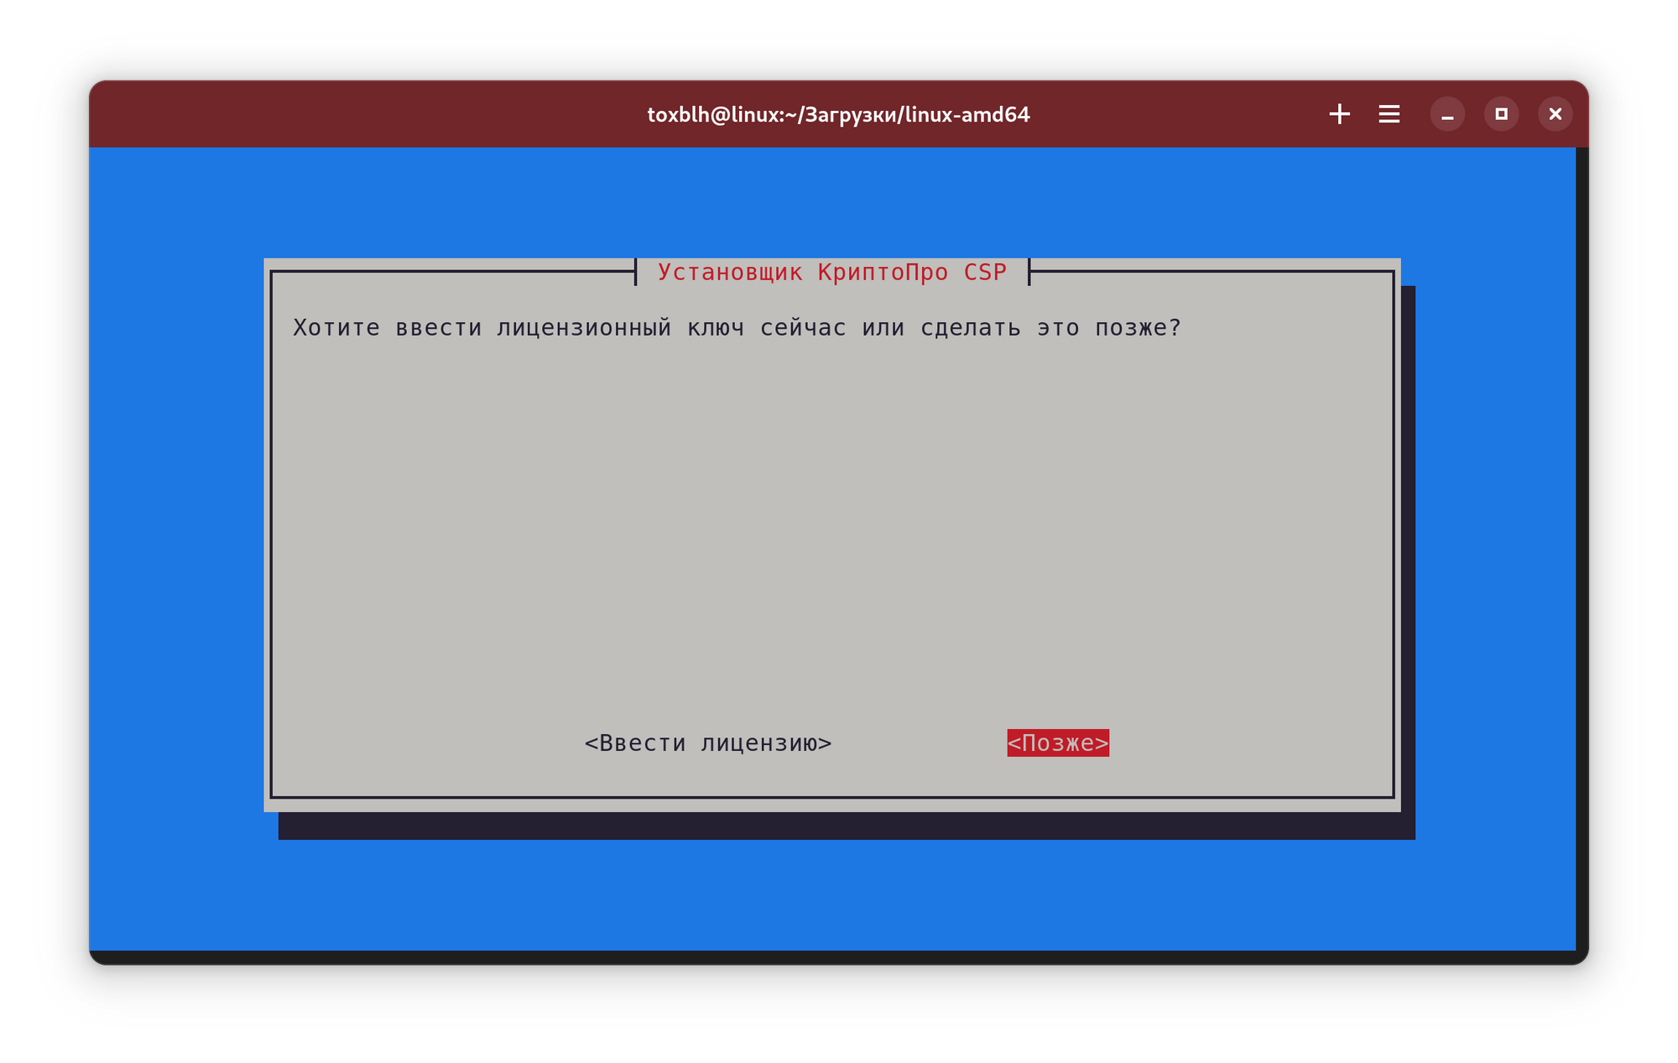The image size is (1678, 1063).
Task: Open a new terminal tab with plus icon
Action: pos(1339,114)
